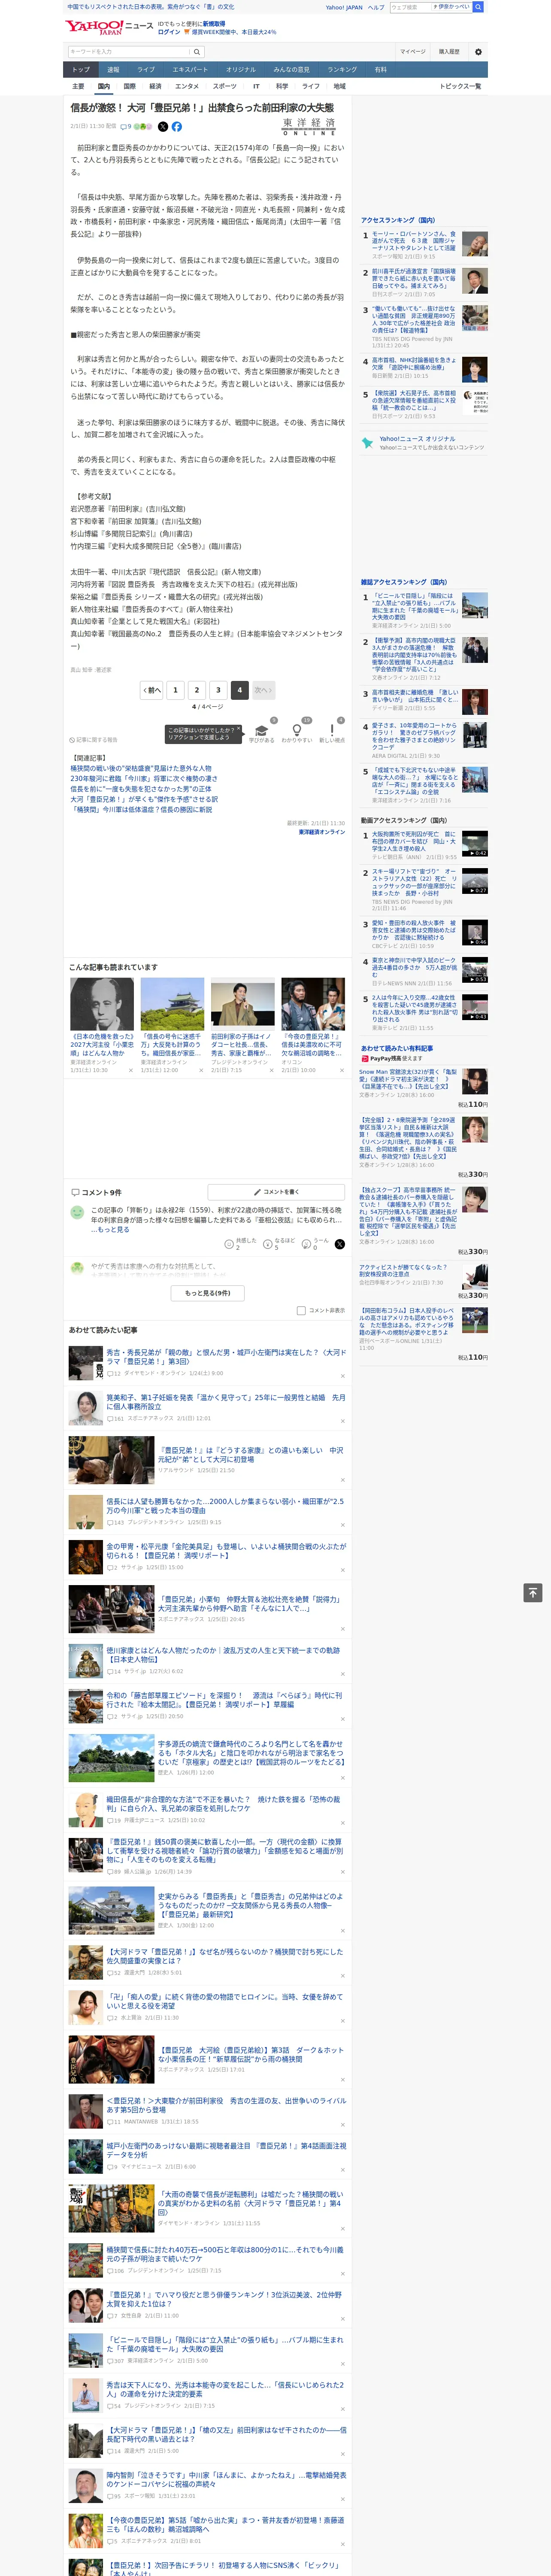Click the Yahoo! JAPAN News logo

coord(110,27)
